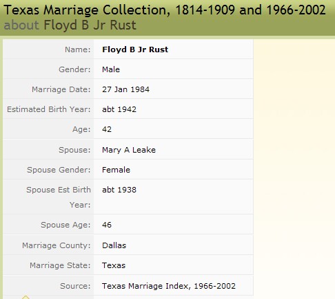The width and height of the screenshot is (335, 299).
Task: Click the 'about Floyd B Jr Rust' subtitle
Action: [70, 25]
